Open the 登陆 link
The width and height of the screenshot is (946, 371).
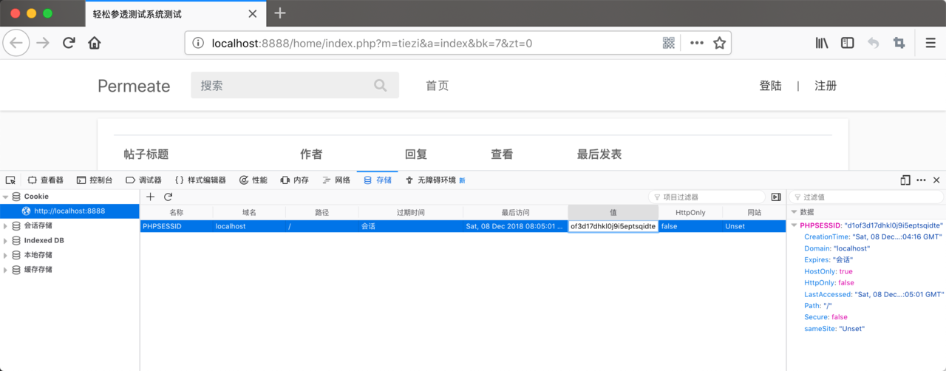770,86
